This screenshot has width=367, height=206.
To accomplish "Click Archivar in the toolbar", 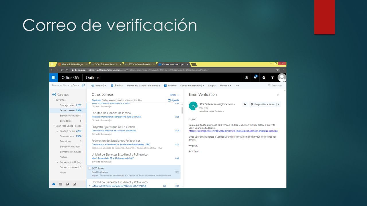I will (x=170, y=85).
